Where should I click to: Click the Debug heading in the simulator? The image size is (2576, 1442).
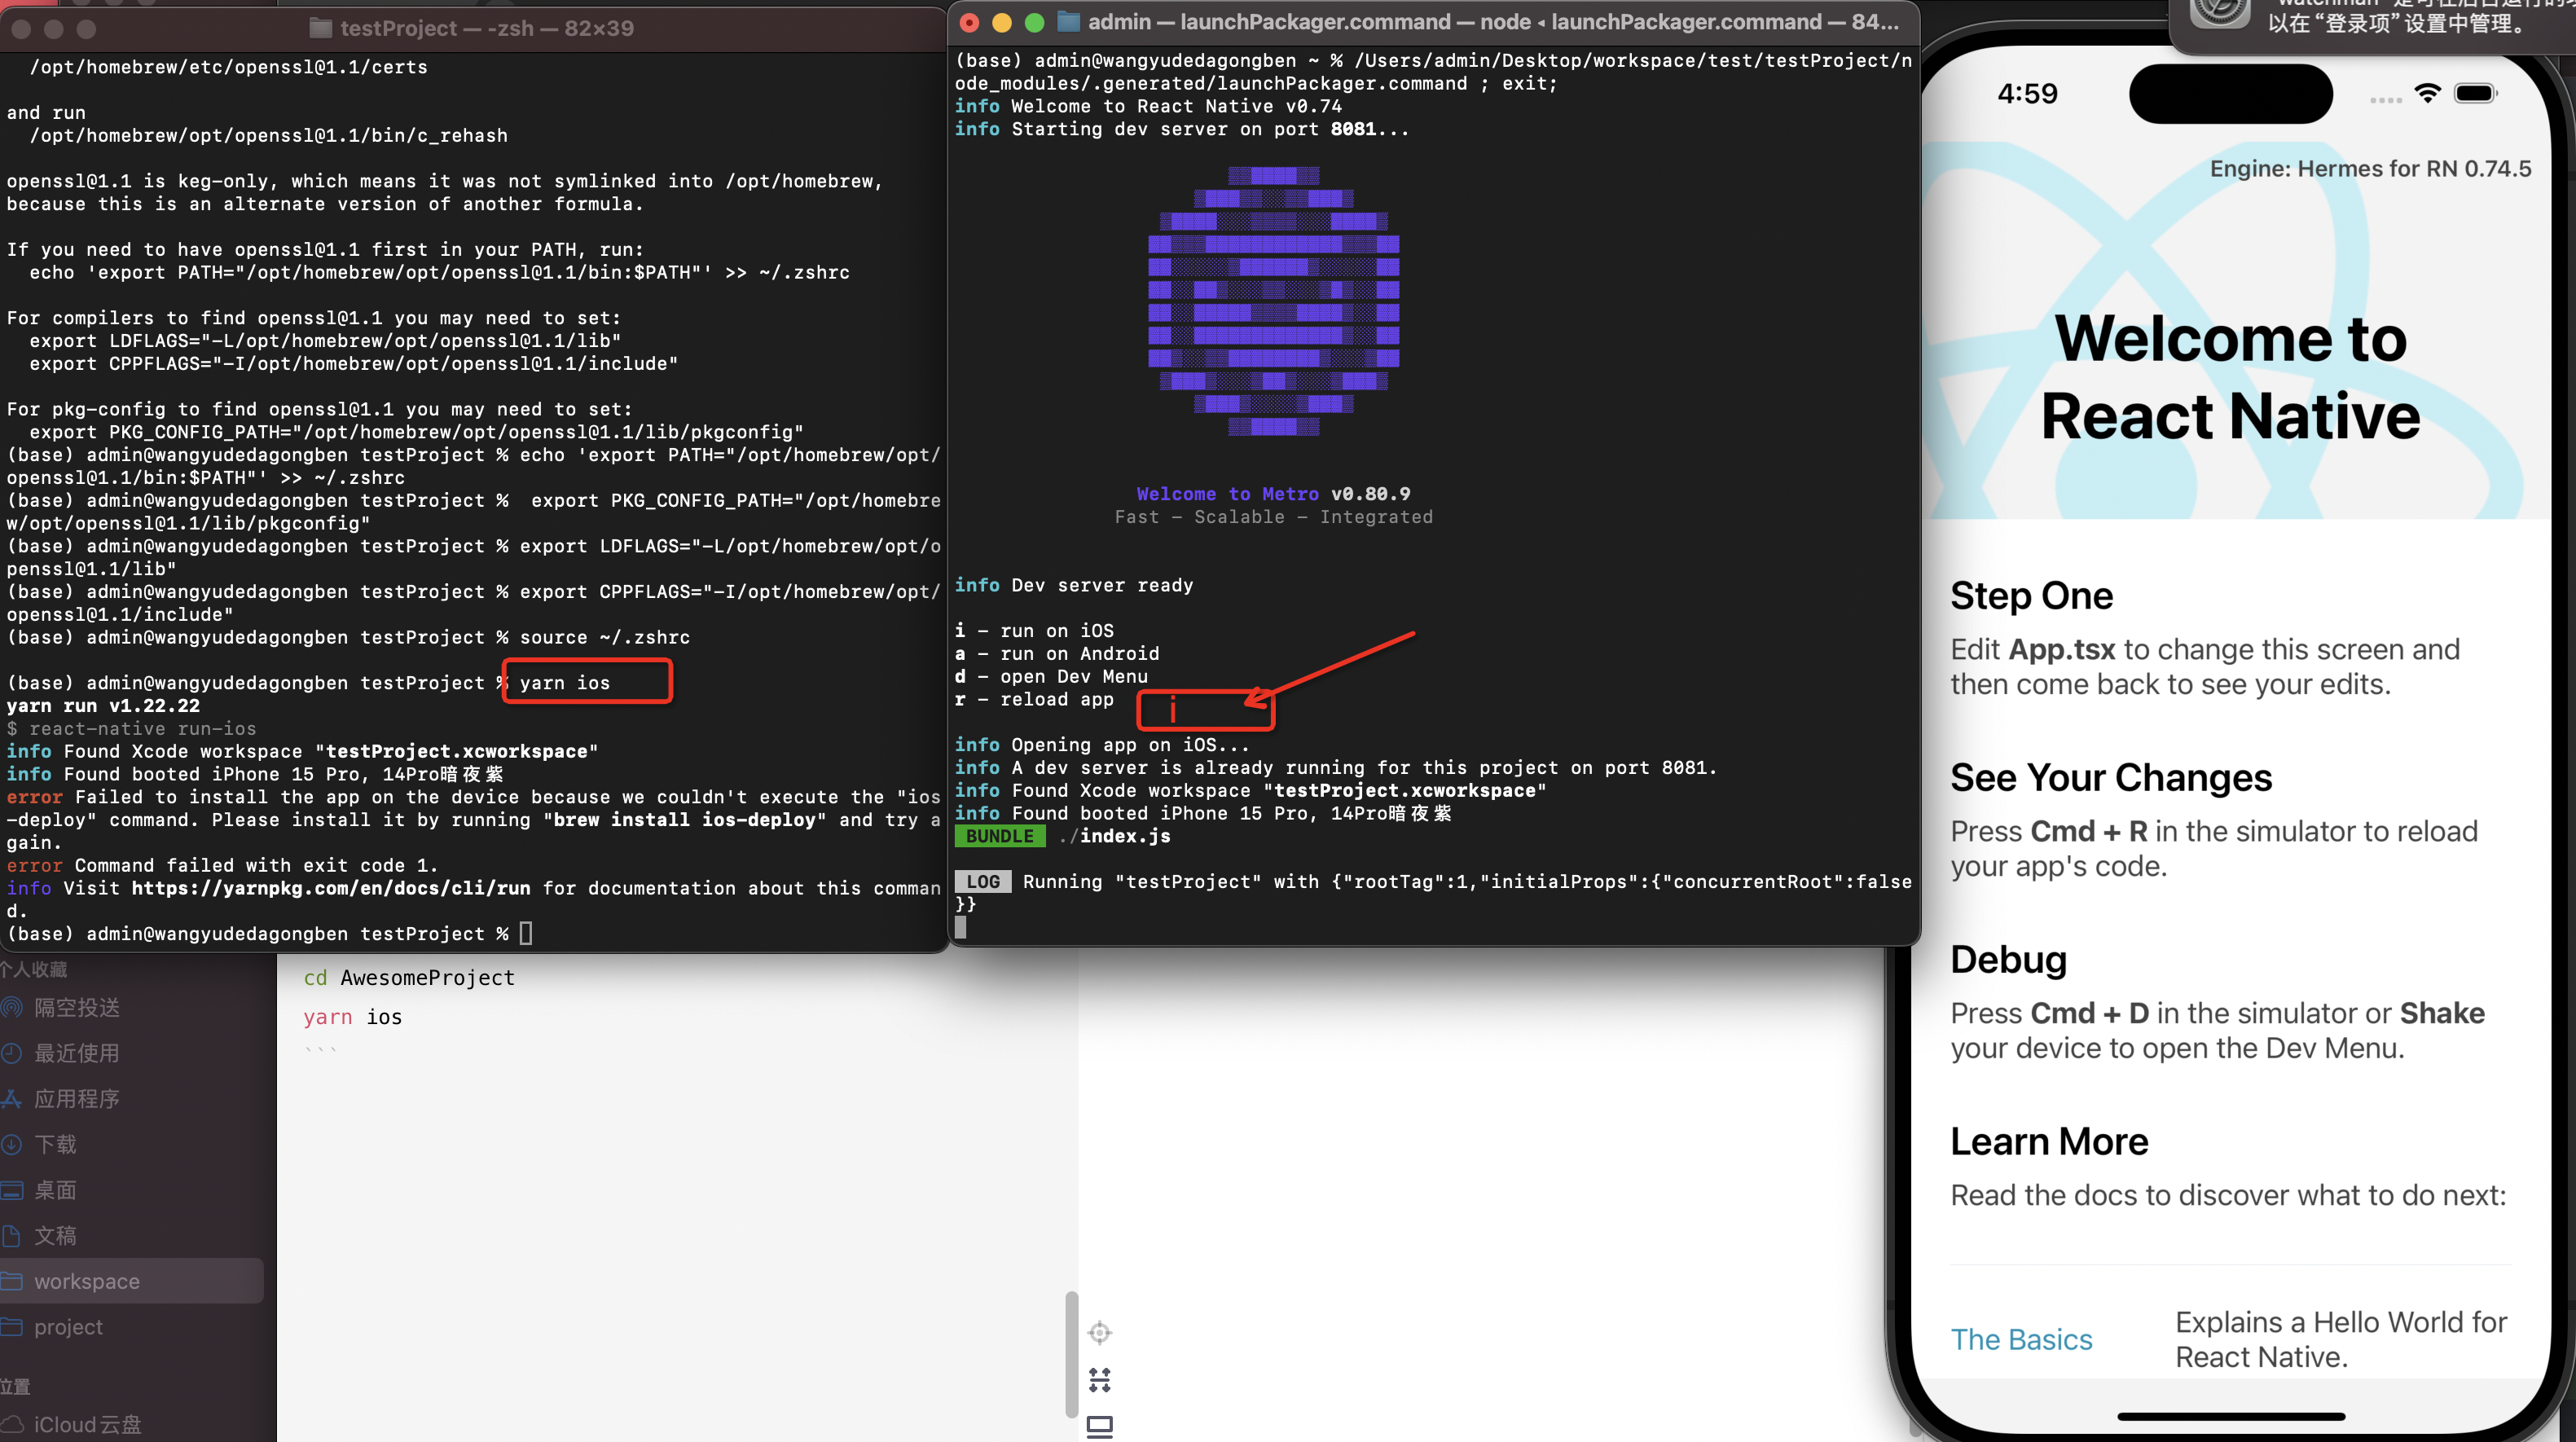(x=2008, y=959)
